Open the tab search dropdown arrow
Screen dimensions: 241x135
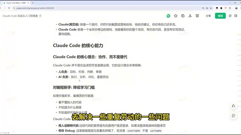tap(0, 3)
